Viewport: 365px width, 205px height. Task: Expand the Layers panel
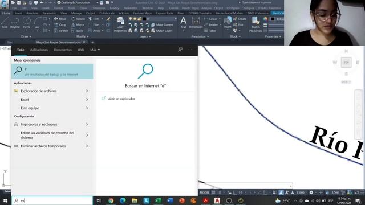pyautogui.click(x=145, y=36)
